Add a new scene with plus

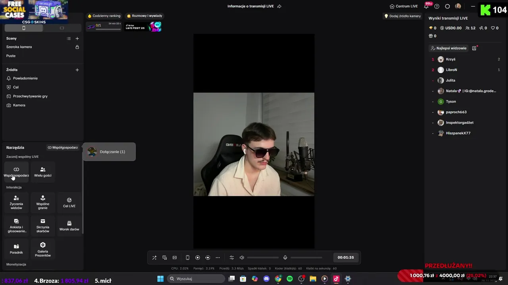coord(77,38)
